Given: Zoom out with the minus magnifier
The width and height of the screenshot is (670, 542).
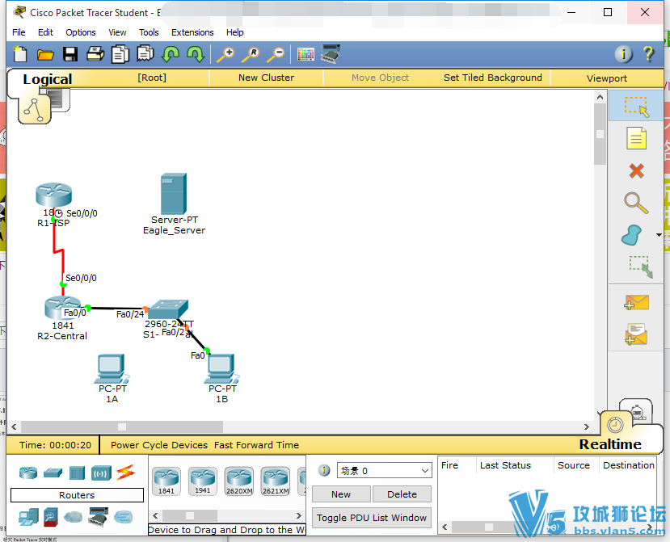Looking at the screenshot, I should click(x=276, y=55).
